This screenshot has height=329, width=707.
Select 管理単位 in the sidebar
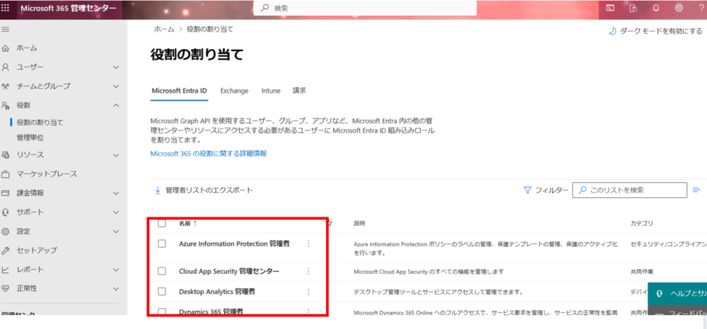coord(30,137)
